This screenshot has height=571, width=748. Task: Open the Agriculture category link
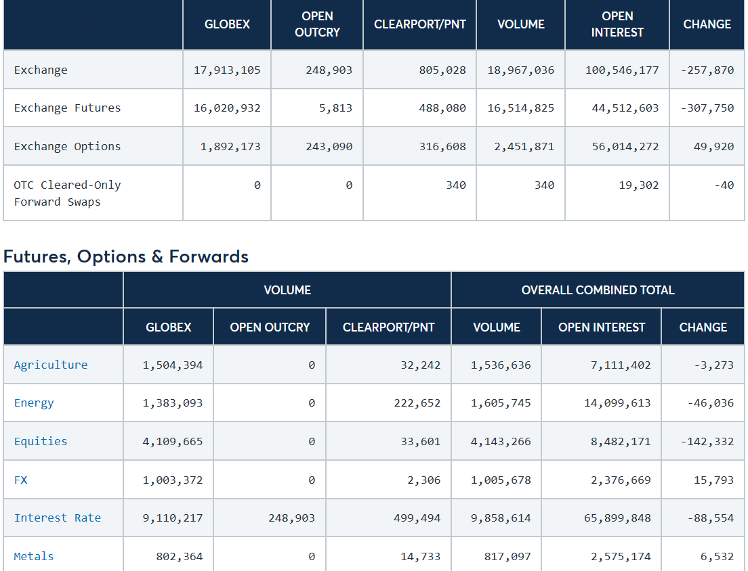[x=51, y=365]
